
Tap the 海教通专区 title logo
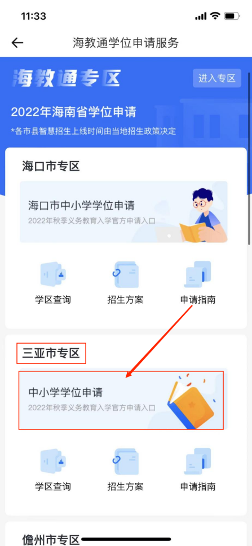click(x=66, y=78)
